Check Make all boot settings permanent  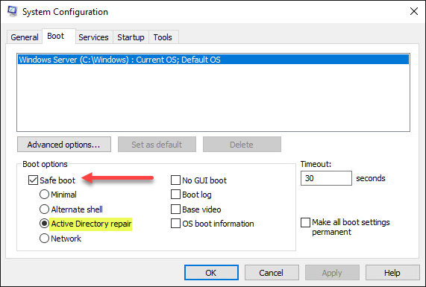pos(305,222)
